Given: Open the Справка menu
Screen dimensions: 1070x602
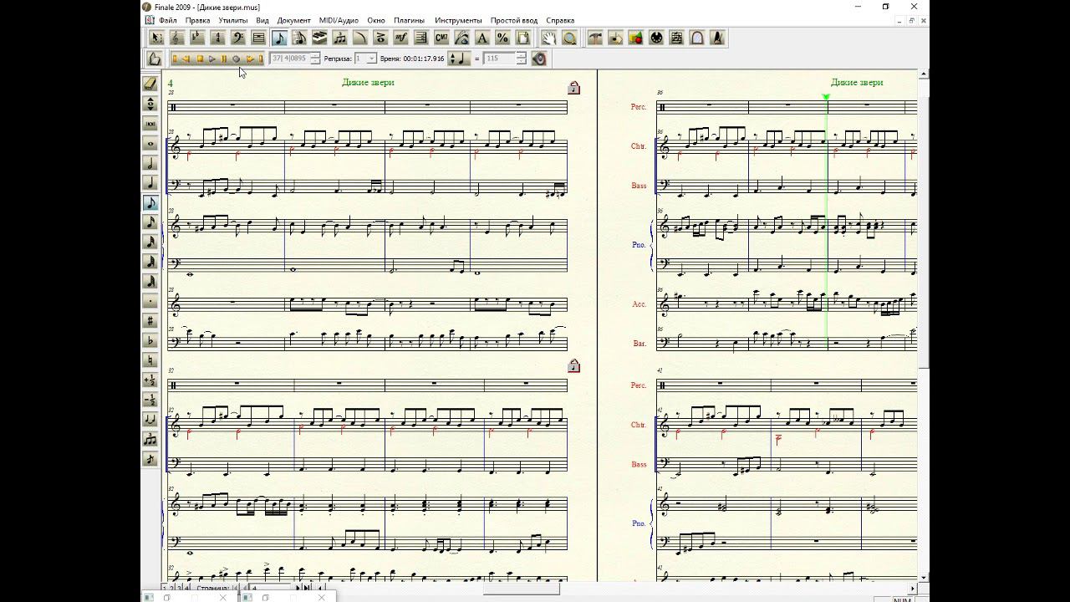Looking at the screenshot, I should tap(560, 20).
